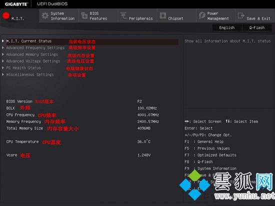275x206 pixels.
Task: Select the BIOS version value F2
Action: click(139, 101)
